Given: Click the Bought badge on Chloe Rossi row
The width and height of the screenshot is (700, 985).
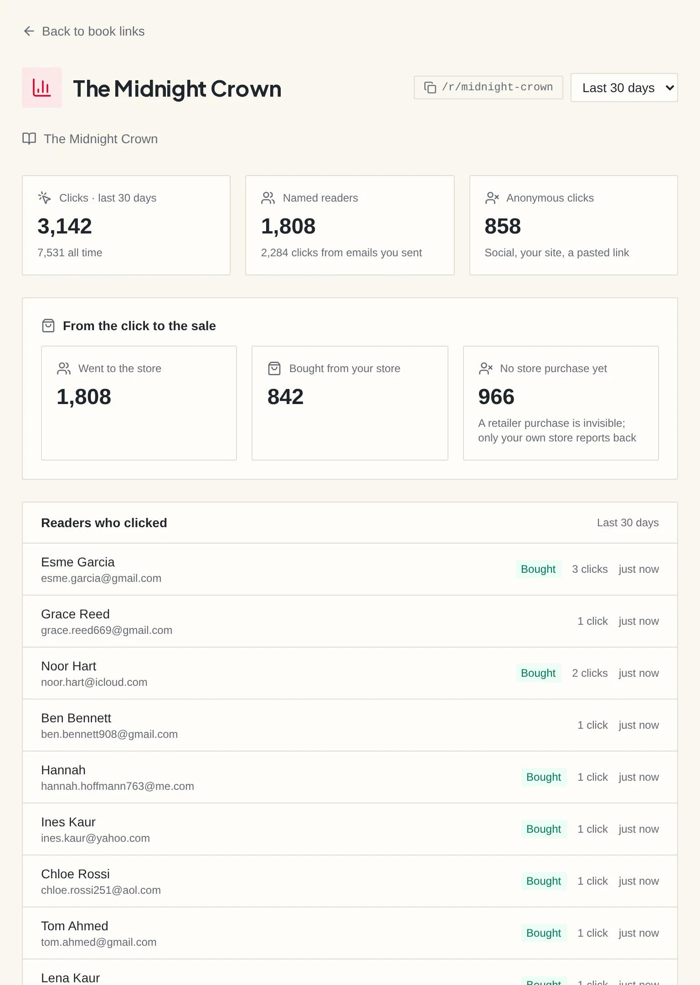Looking at the screenshot, I should (x=544, y=881).
